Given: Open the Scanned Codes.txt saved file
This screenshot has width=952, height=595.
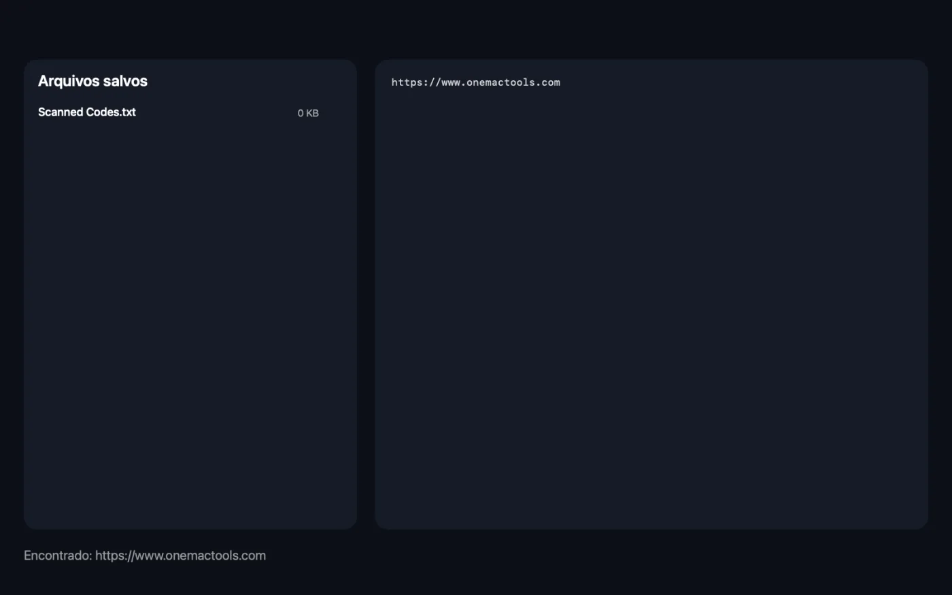Looking at the screenshot, I should click(x=87, y=112).
